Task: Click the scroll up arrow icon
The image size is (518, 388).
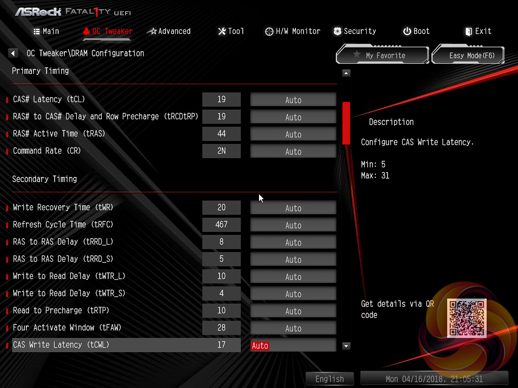Action: 347,73
